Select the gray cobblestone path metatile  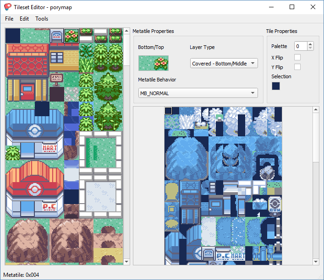click(71, 94)
